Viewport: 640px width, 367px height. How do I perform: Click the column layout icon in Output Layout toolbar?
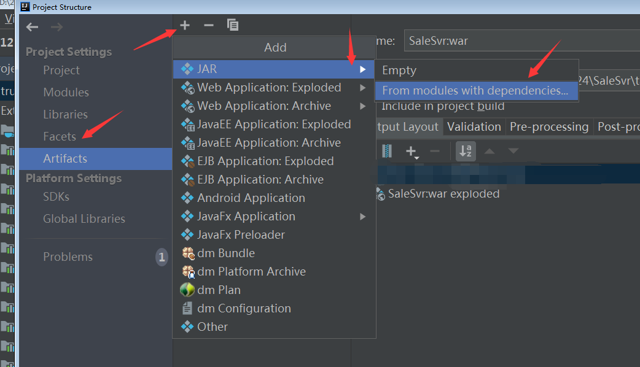tap(387, 152)
